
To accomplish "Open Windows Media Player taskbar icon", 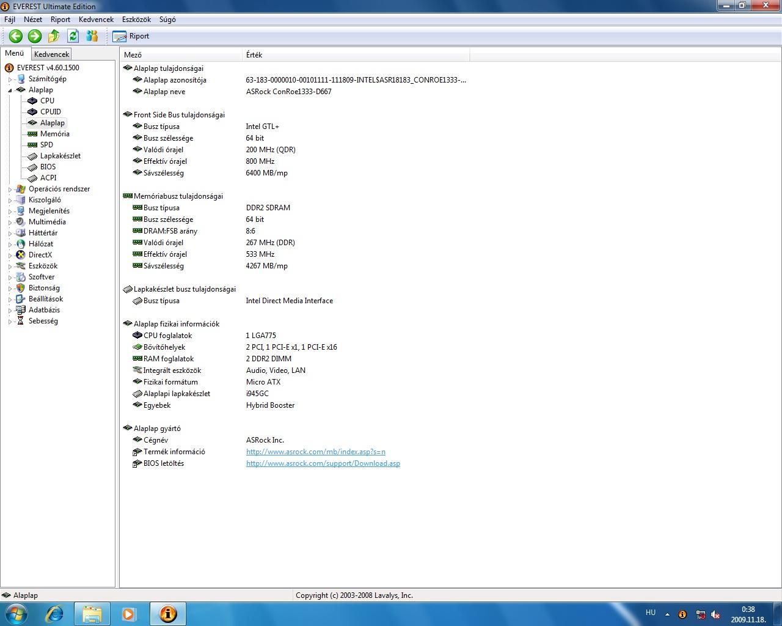I will point(130,613).
